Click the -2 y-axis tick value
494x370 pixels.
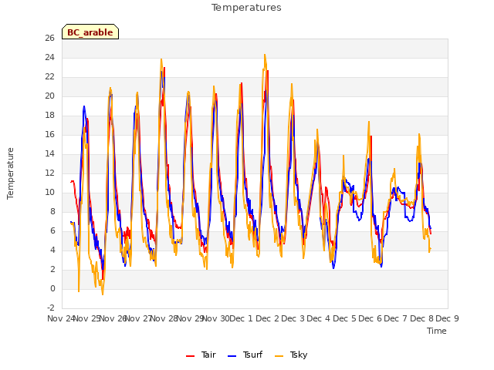pos(51,308)
